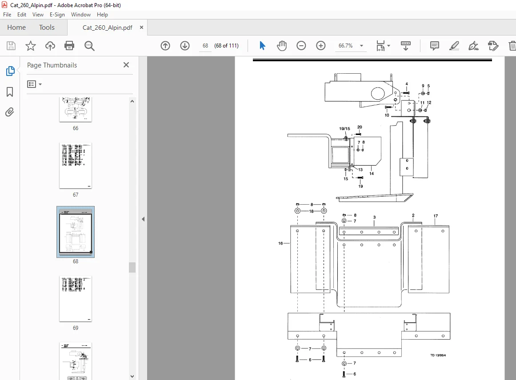
Task: Select page 68 thumbnail
Action: [x=76, y=232]
